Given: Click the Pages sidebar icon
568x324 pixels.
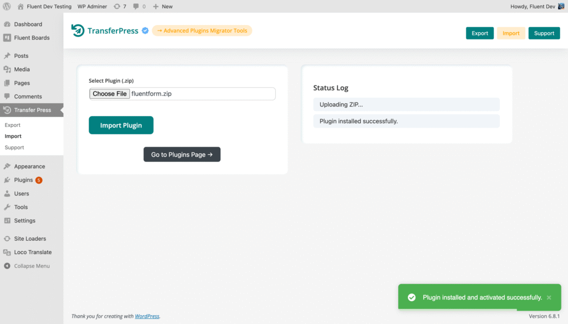Looking at the screenshot, I should (7, 83).
